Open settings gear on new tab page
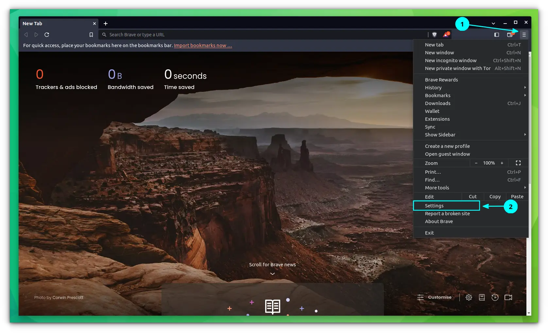This screenshot has height=333, width=548. tap(469, 297)
